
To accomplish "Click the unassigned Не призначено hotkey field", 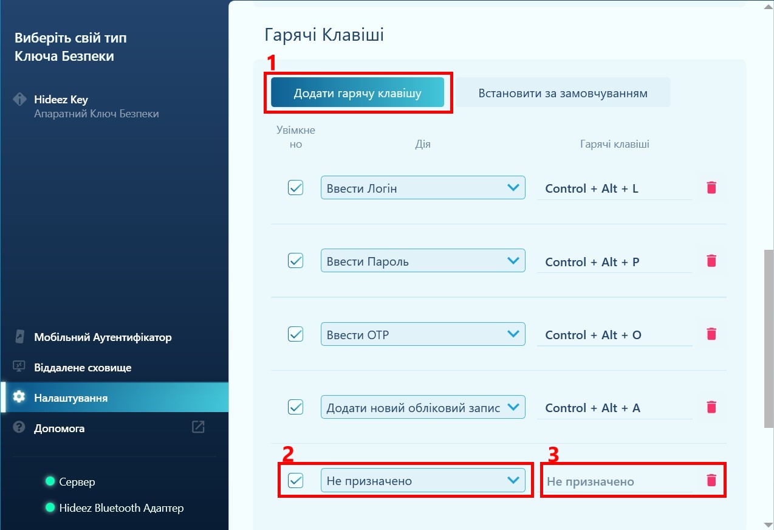I will click(614, 481).
